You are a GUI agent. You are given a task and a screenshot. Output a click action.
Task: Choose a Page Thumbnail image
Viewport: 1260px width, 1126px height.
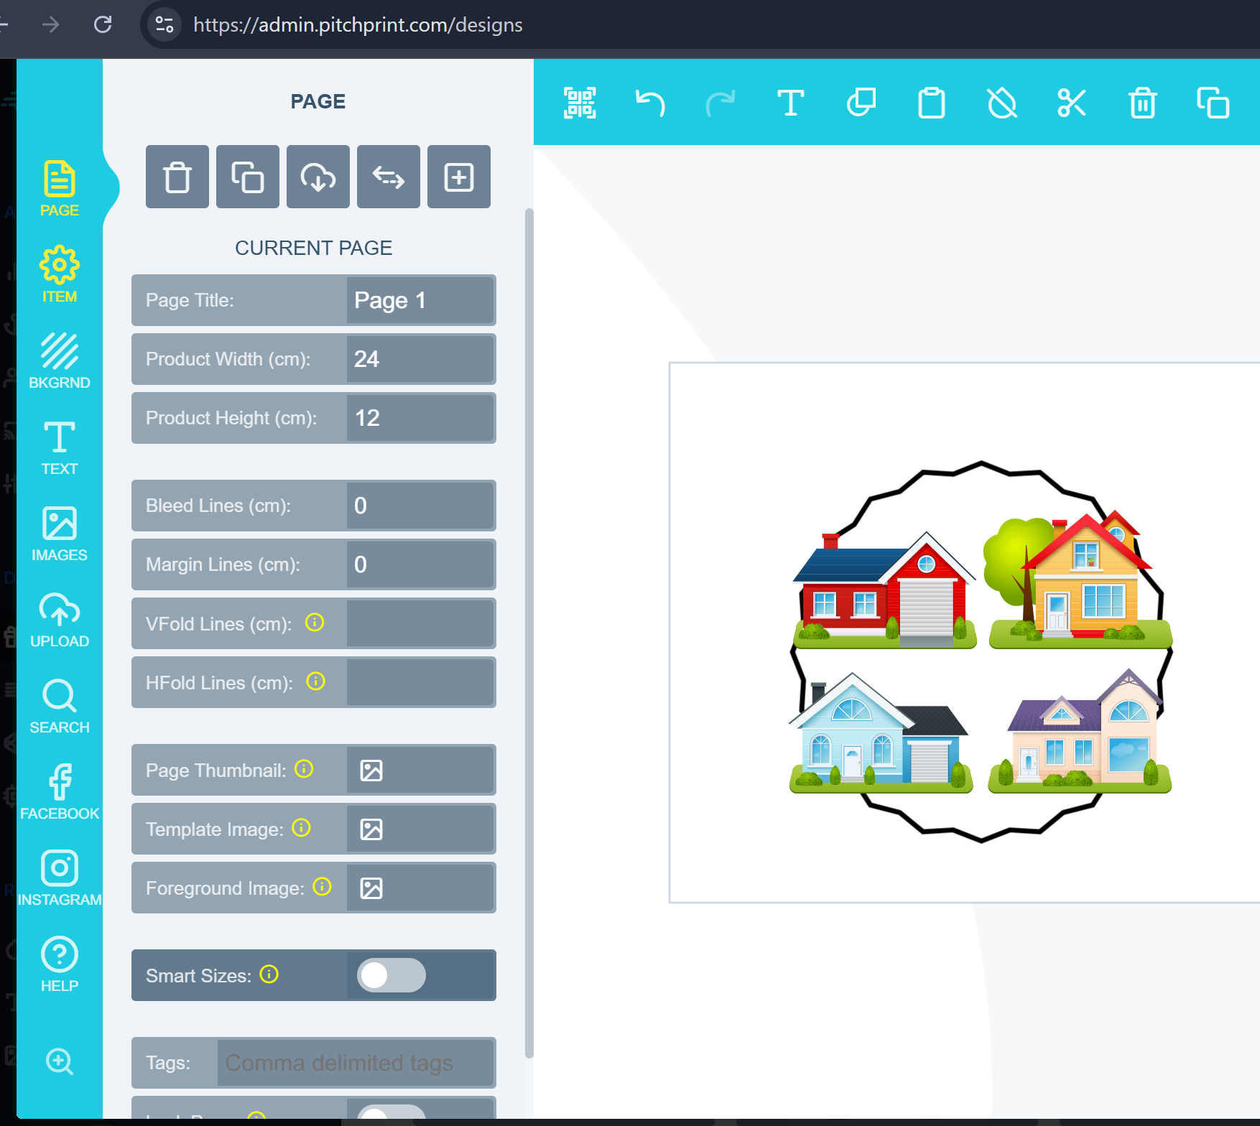coord(371,771)
